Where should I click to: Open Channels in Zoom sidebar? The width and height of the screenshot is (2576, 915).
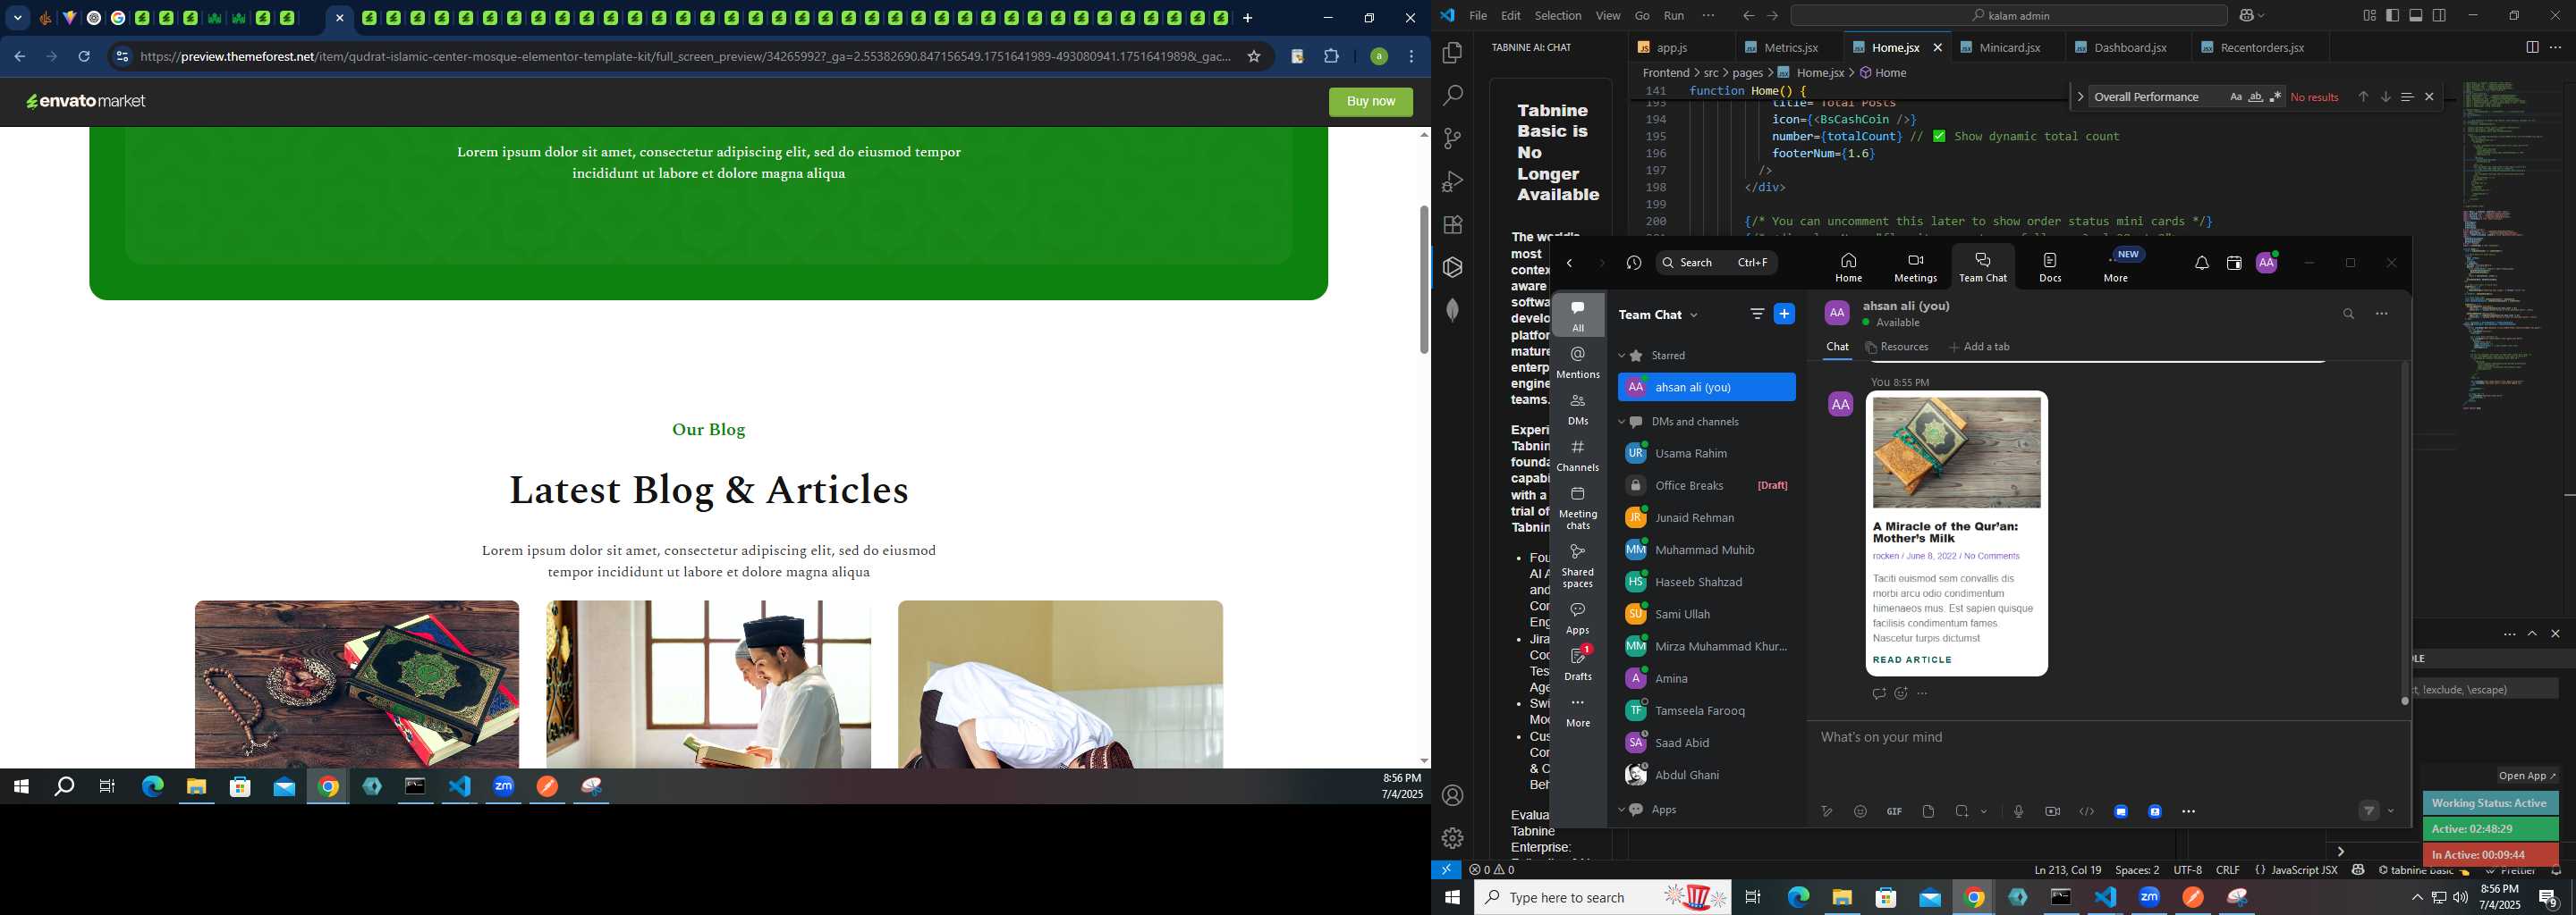[1578, 455]
